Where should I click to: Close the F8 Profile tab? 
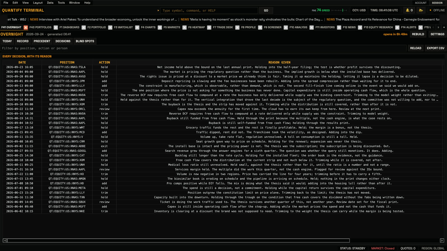pyautogui.click(x=260, y=27)
